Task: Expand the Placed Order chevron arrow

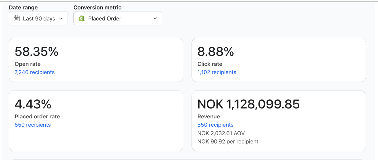Action: (155, 19)
